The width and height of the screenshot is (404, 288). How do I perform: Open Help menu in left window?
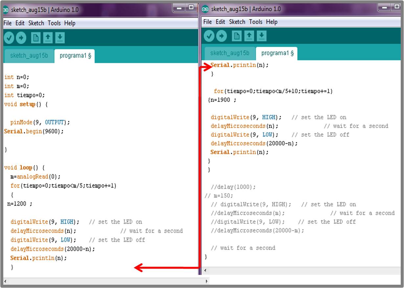(x=70, y=23)
